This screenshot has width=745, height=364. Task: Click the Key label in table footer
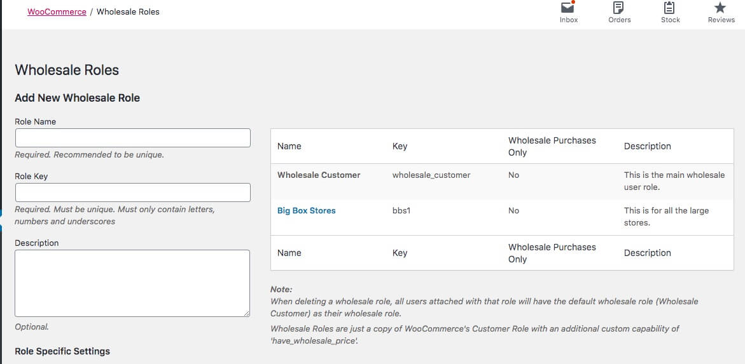click(x=400, y=253)
